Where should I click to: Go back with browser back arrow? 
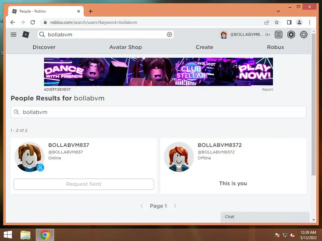point(13,22)
